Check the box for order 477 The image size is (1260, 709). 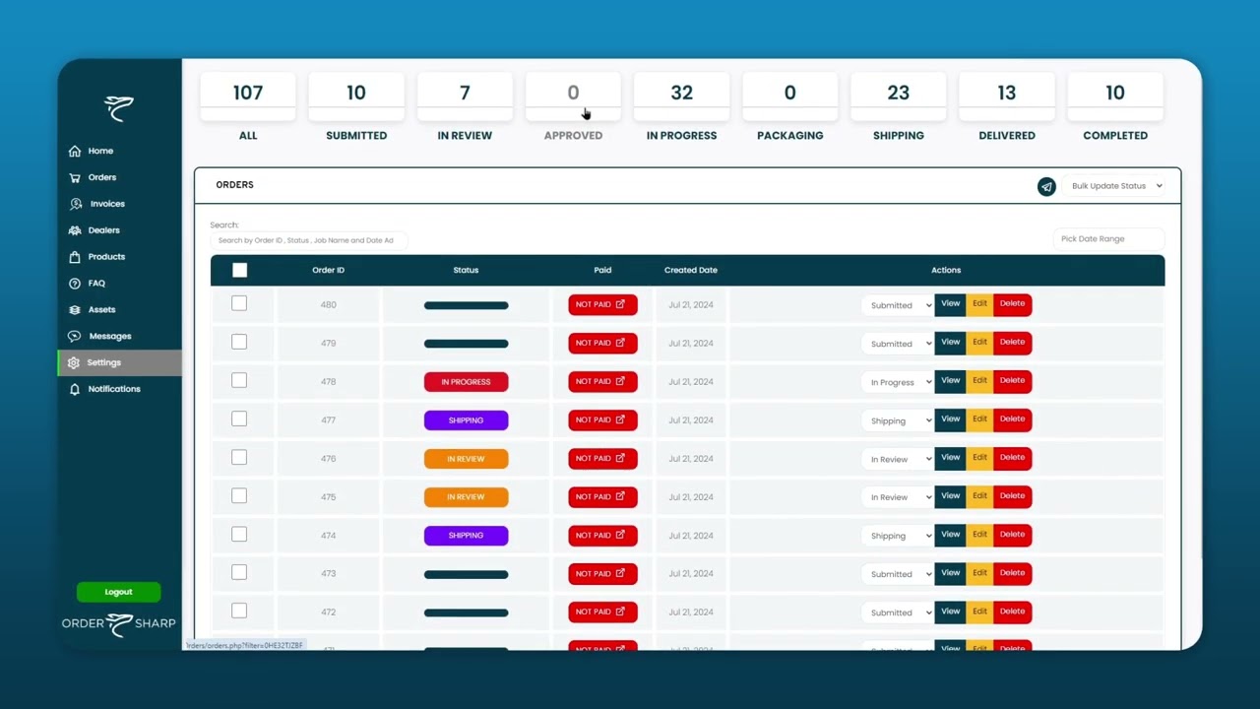(239, 419)
